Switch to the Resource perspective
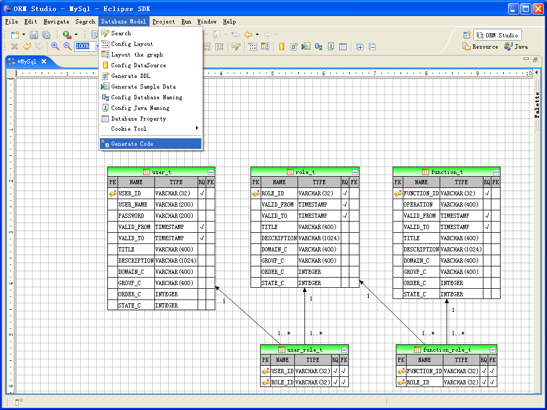This screenshot has width=547, height=410. click(480, 46)
